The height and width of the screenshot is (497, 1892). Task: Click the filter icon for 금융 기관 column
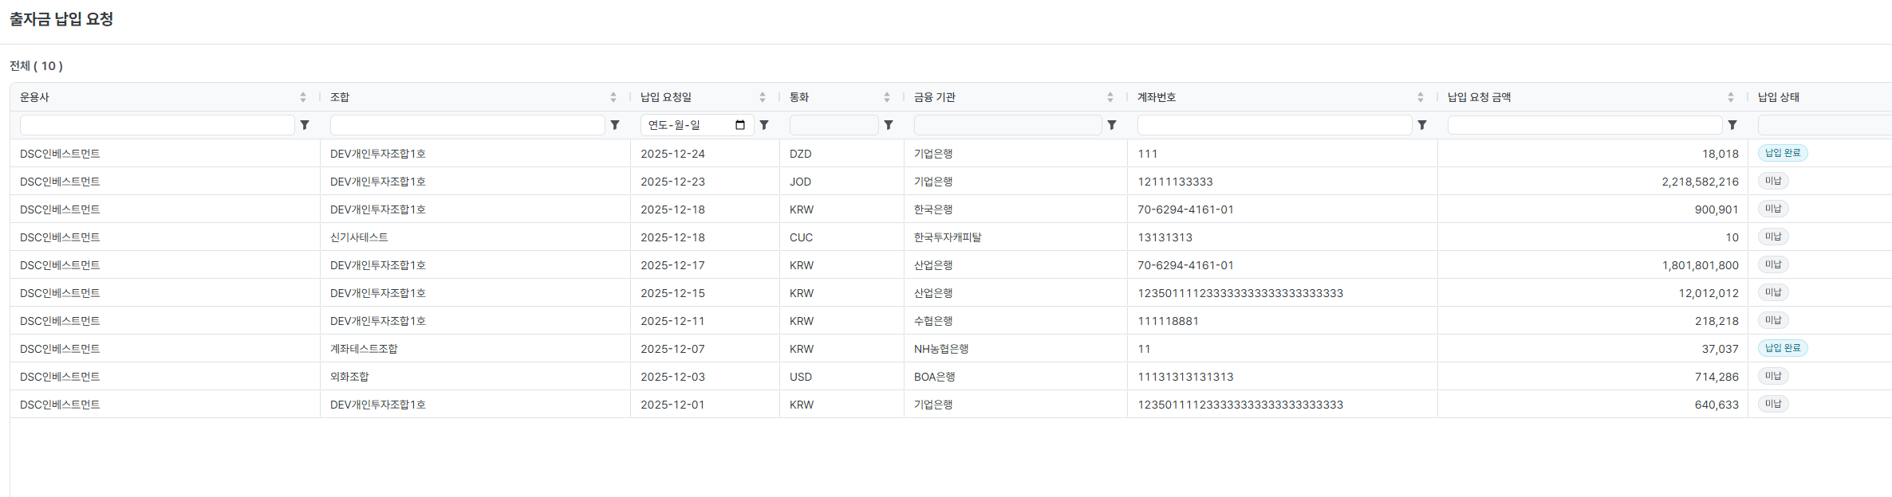click(1112, 125)
